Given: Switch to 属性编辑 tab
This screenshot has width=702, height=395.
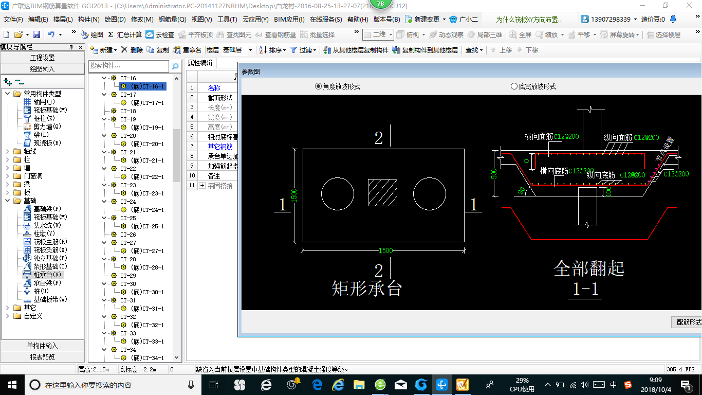Looking at the screenshot, I should coord(200,63).
